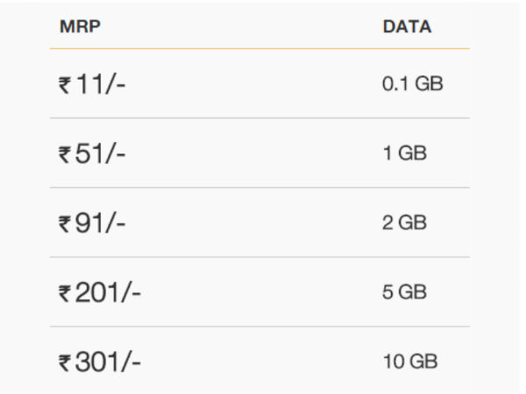Click the rupee symbol beside 11/-
The width and height of the screenshot is (526, 394).
click(x=65, y=85)
